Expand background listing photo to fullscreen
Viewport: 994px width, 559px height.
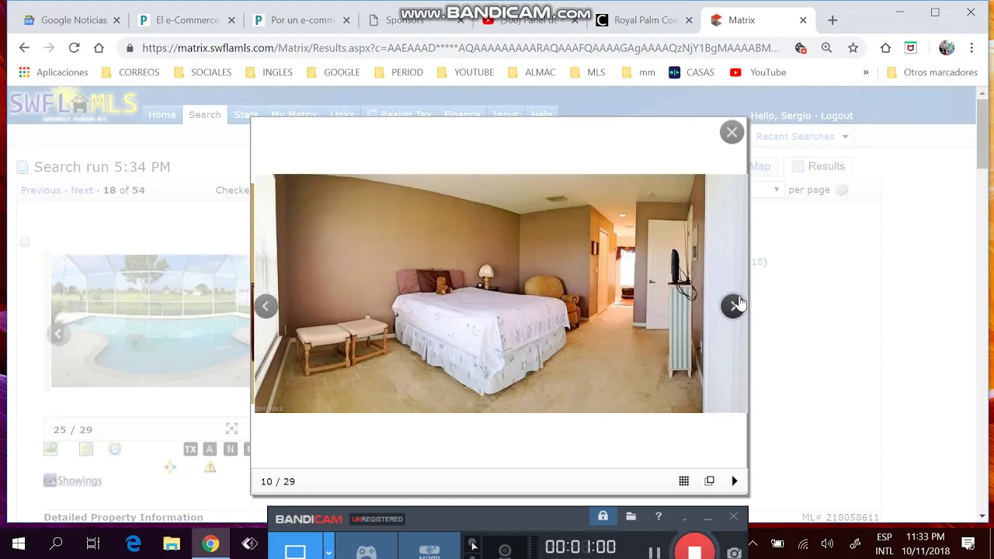[x=231, y=429]
